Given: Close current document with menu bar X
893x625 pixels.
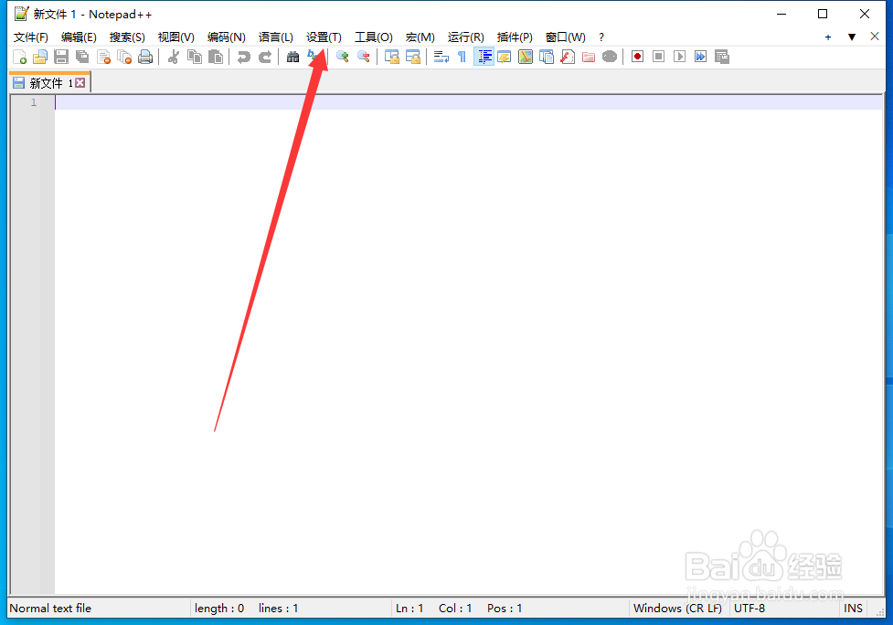Looking at the screenshot, I should click(x=875, y=37).
